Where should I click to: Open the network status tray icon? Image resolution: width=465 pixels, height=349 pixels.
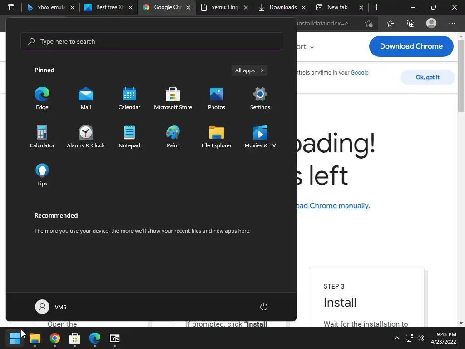point(410,338)
